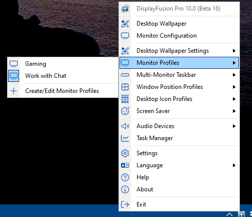This screenshot has width=252, height=217.
Task: Open Create/Edit Monitor Profiles
Action: [63, 91]
